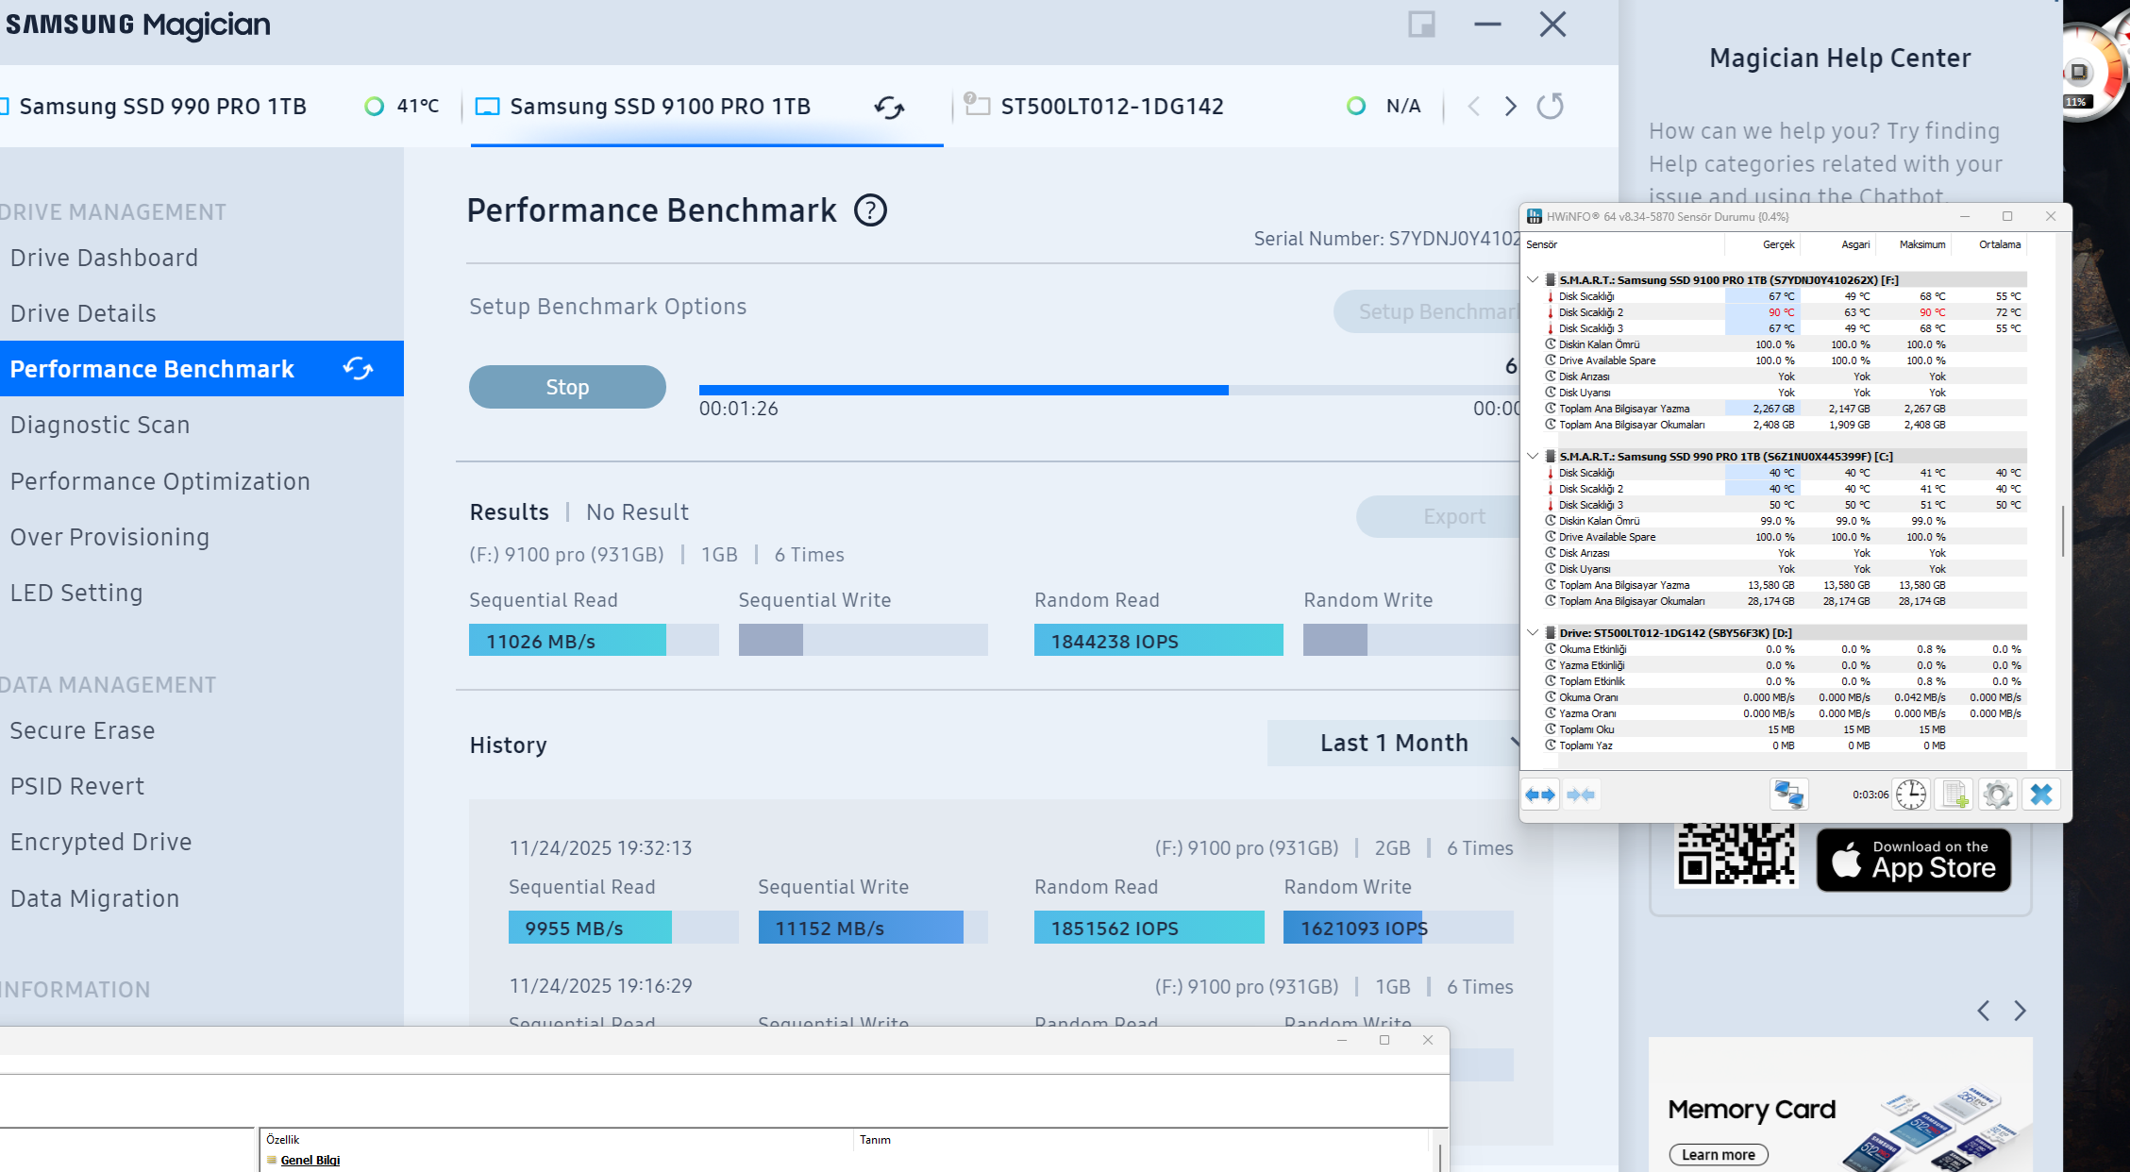Collapse the Samsung SSD 9100 PRO S.M.A.R.T. group
Image resolution: width=2130 pixels, height=1172 pixels.
tap(1534, 280)
